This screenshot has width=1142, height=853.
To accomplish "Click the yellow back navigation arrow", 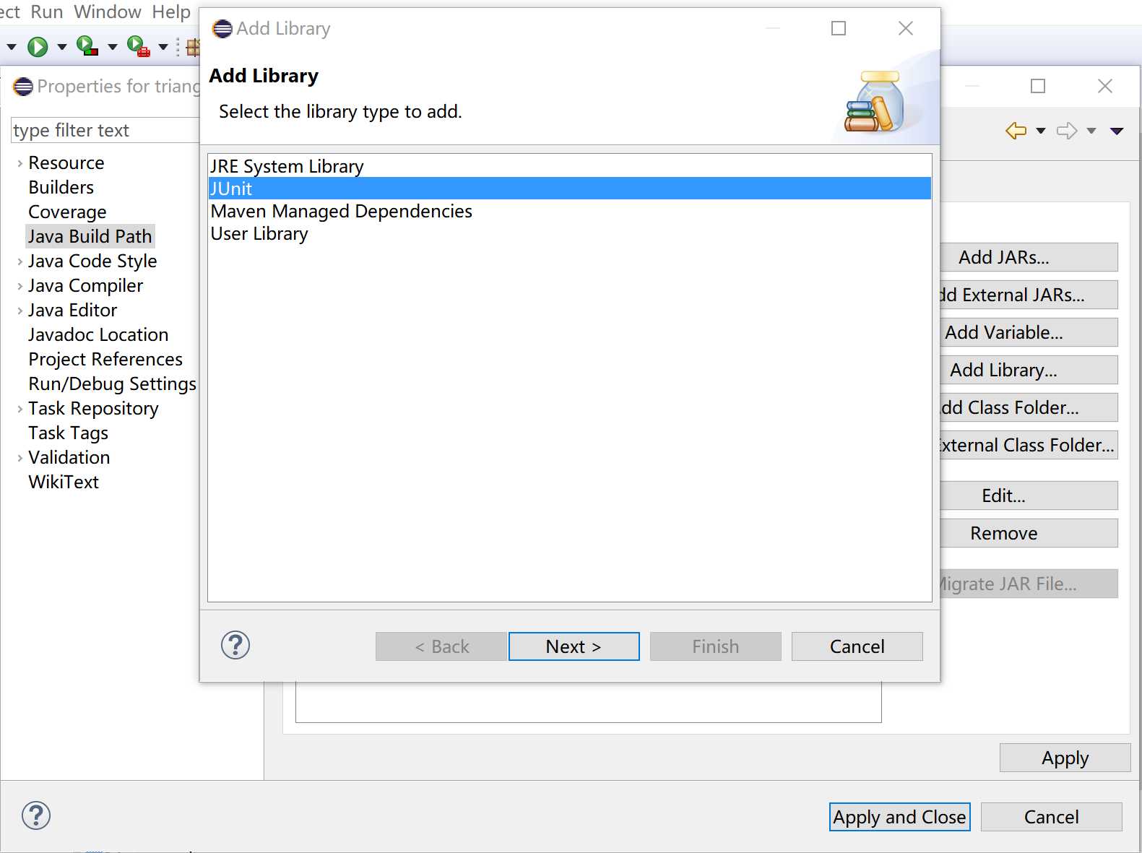I will (1016, 131).
